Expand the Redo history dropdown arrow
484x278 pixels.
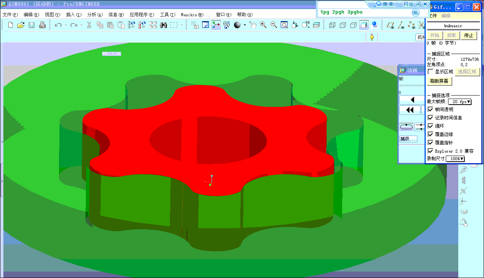(x=81, y=25)
